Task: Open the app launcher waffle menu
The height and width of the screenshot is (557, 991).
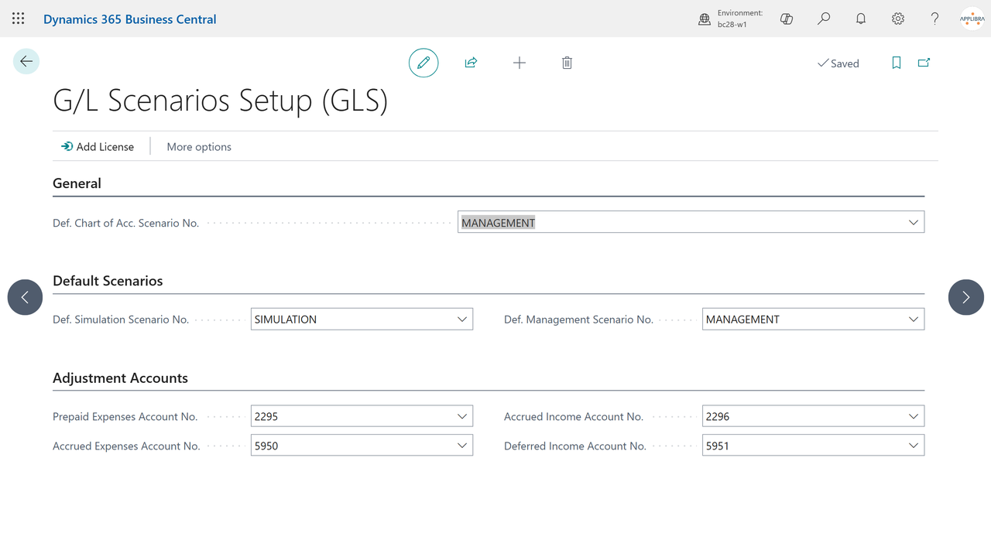Action: [19, 19]
